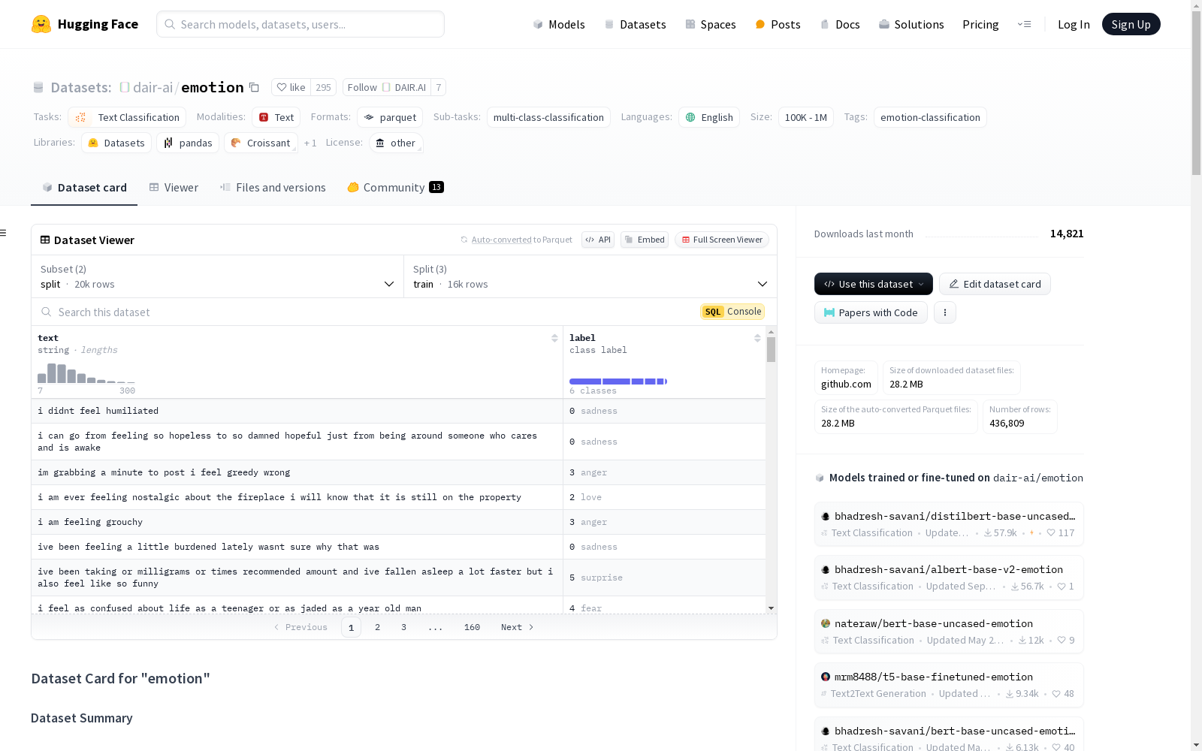Open the Croissant library tag
Screen dimensions: 1202x751
(x=261, y=143)
